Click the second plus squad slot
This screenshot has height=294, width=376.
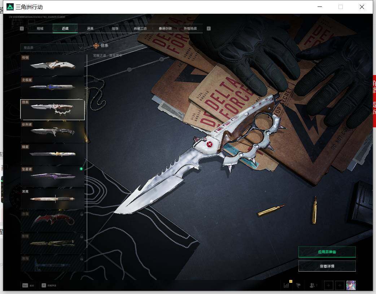coord(340,285)
